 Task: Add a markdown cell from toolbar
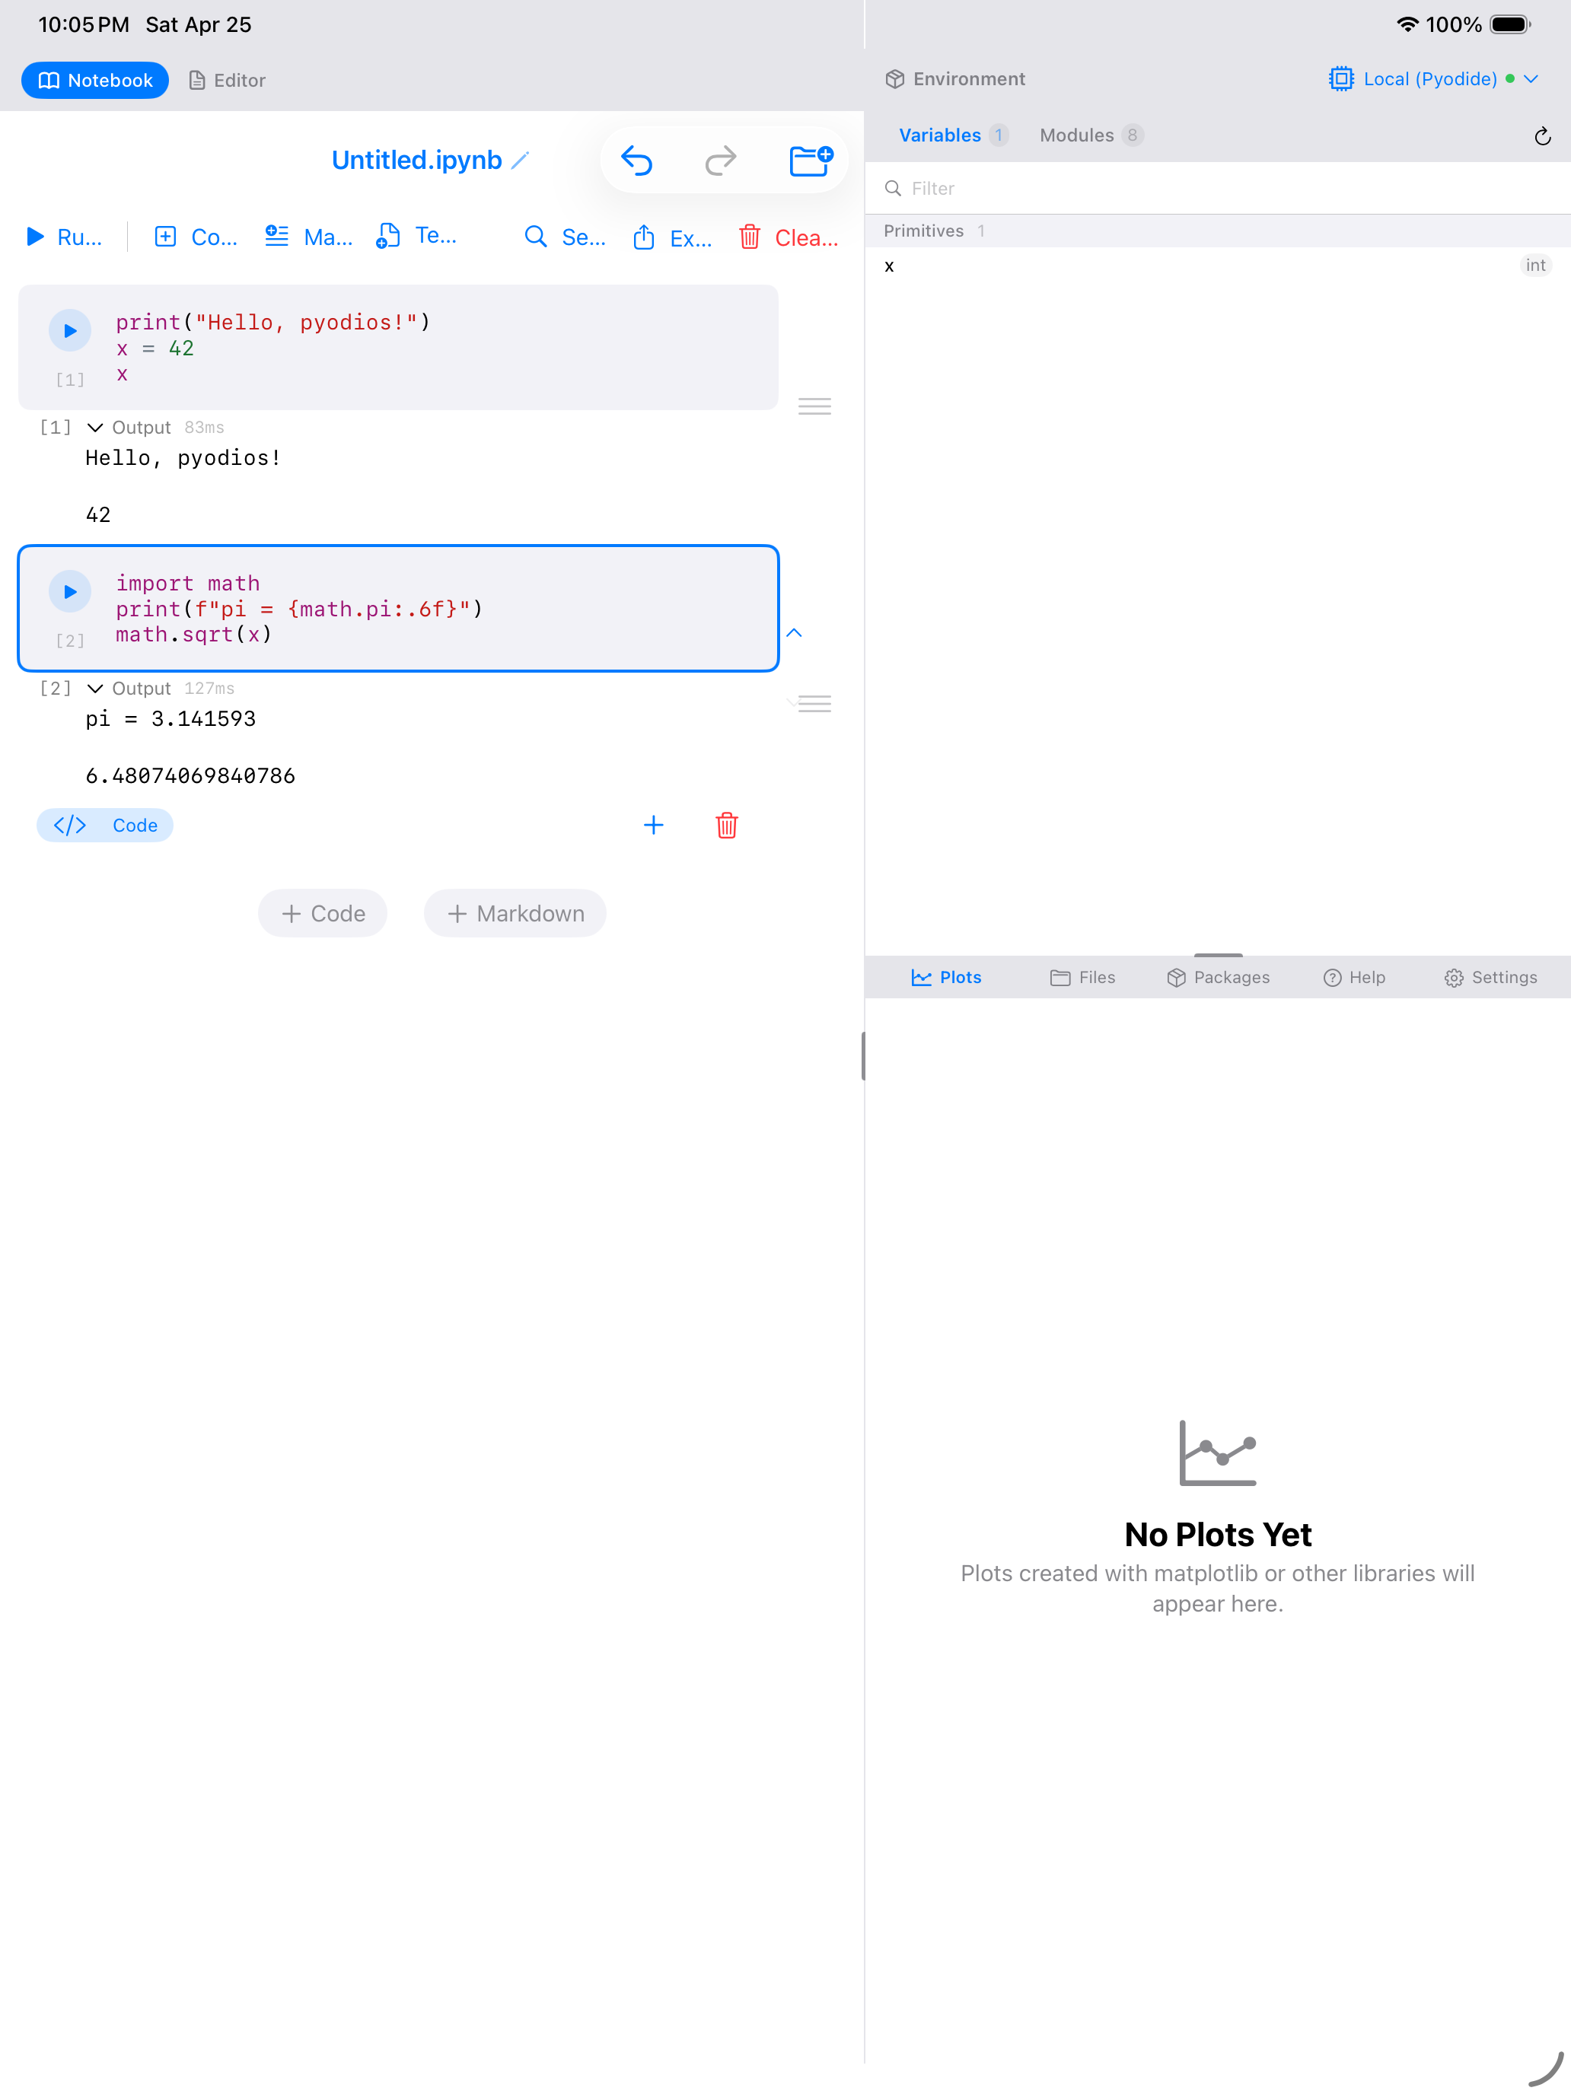tap(309, 237)
